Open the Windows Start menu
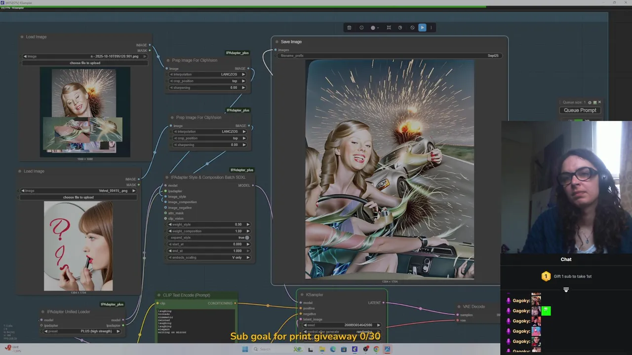This screenshot has width=632, height=355. (245, 349)
